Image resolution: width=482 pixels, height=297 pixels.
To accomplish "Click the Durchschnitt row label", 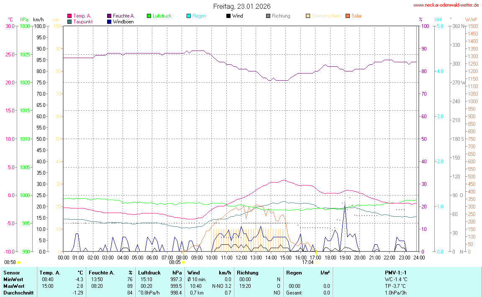I will [x=18, y=293].
